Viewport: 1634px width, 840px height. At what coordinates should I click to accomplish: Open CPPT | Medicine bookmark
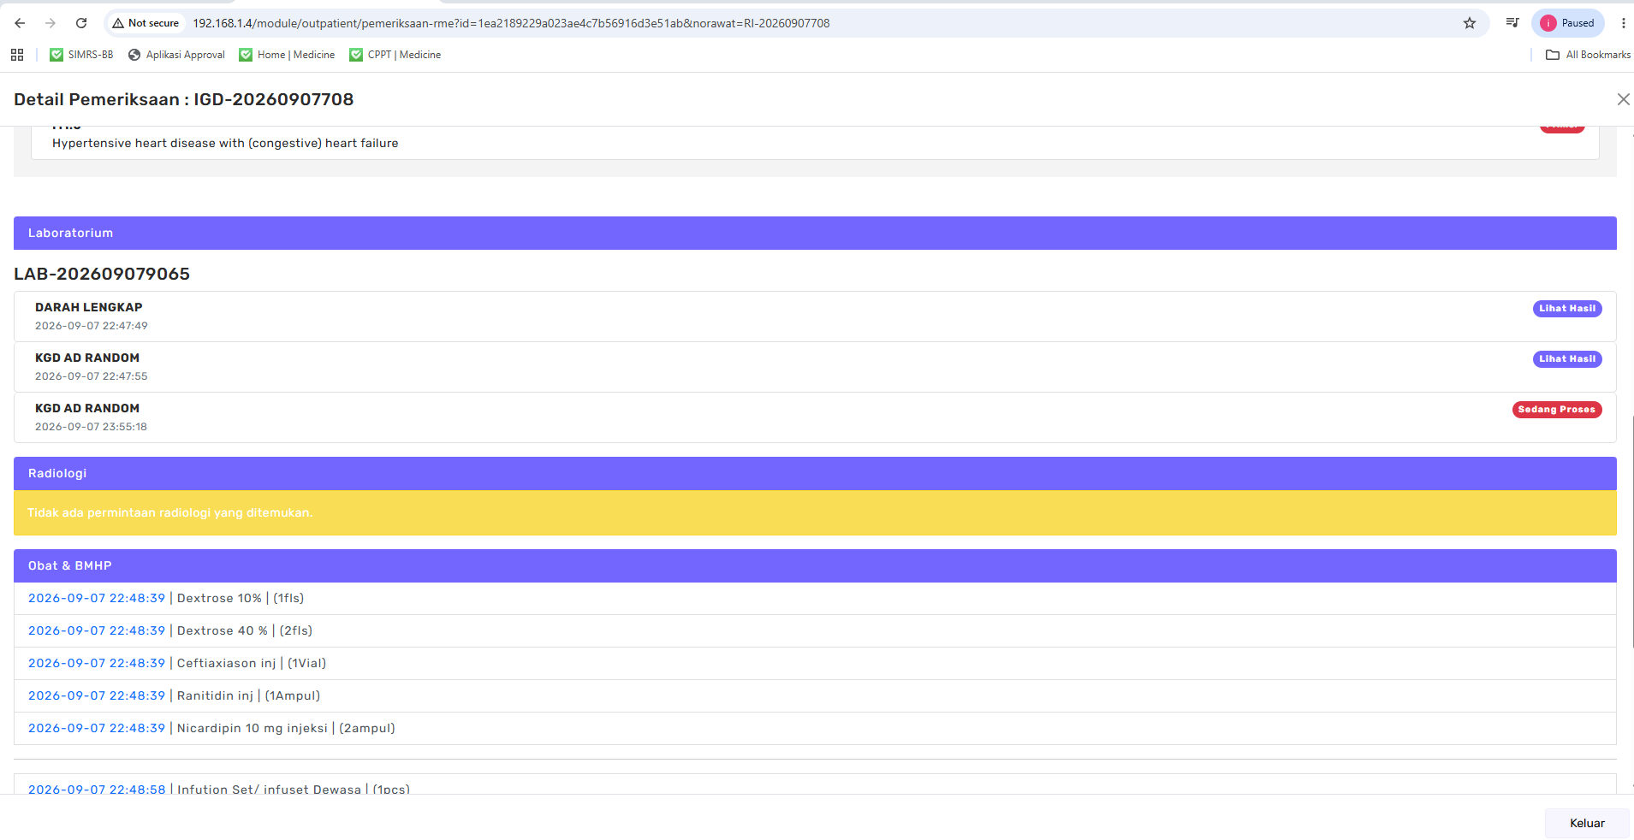point(395,55)
